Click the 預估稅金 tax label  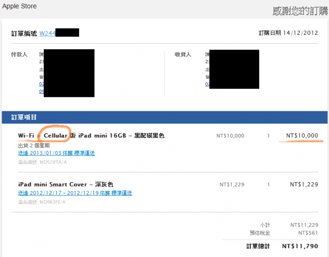tap(260, 233)
